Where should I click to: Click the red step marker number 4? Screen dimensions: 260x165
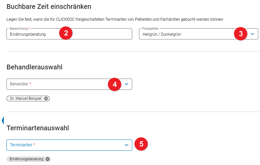115,84
